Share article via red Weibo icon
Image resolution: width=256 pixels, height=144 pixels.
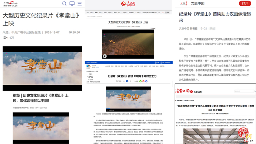(143, 81)
